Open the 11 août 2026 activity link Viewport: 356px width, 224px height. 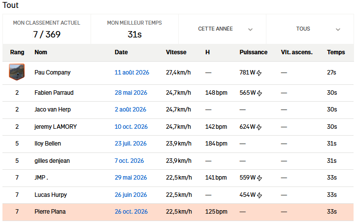click(131, 73)
